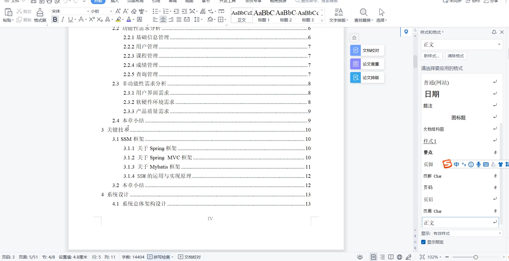
Task: Decrease font size with A- icon
Action: coord(126,11)
